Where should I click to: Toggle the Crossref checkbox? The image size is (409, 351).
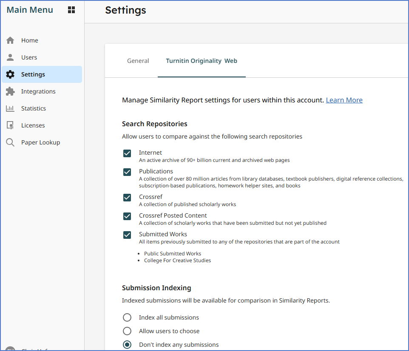[x=127, y=198]
